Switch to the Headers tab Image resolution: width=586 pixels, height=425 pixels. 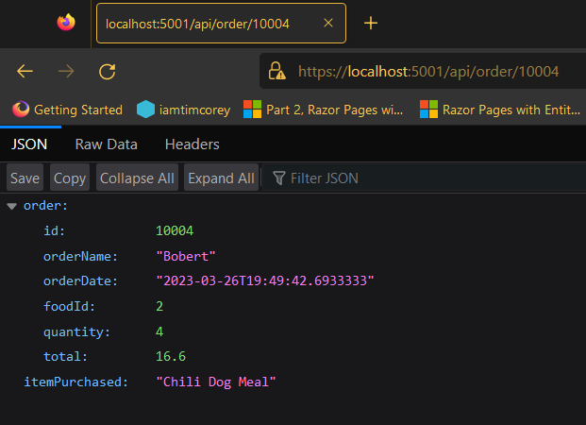[x=193, y=144]
